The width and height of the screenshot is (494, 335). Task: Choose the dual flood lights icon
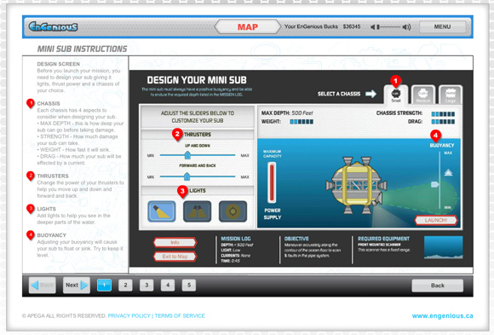198,211
